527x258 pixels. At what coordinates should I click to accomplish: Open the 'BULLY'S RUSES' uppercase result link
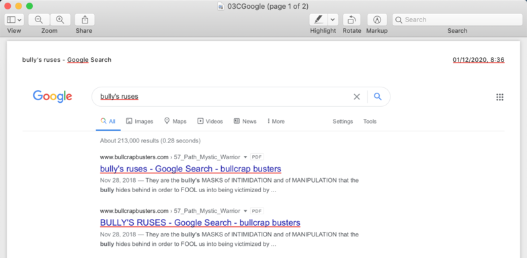(x=200, y=222)
